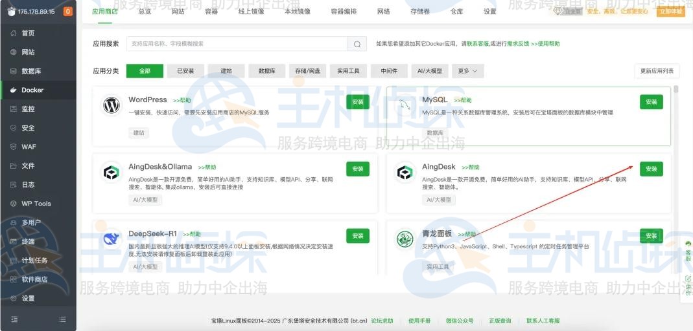Filter apps by 中间件 category
The width and height of the screenshot is (693, 331).
389,71
